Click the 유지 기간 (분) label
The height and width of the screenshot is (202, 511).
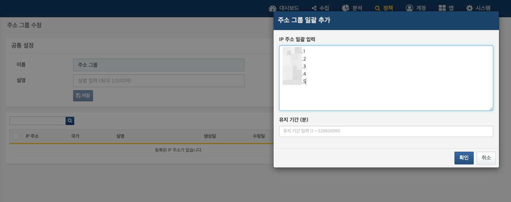click(294, 120)
